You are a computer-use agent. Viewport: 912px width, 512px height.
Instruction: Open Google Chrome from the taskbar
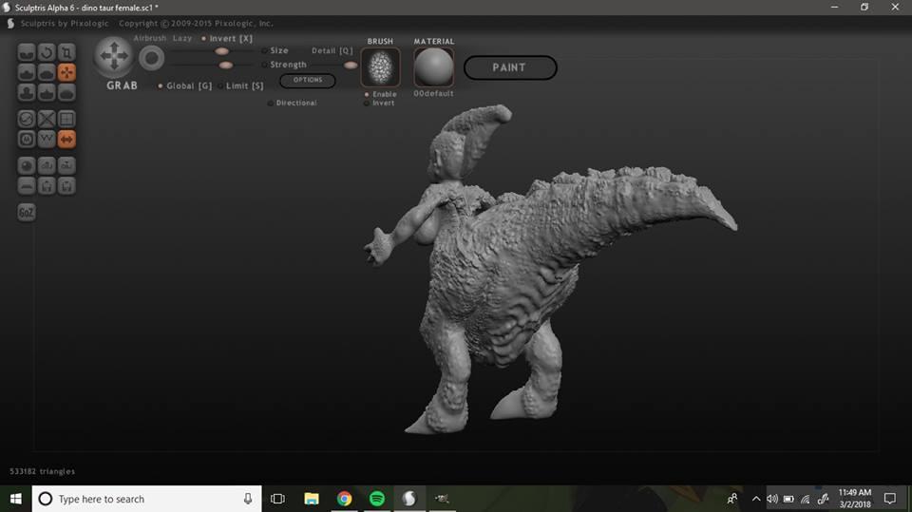click(x=344, y=499)
